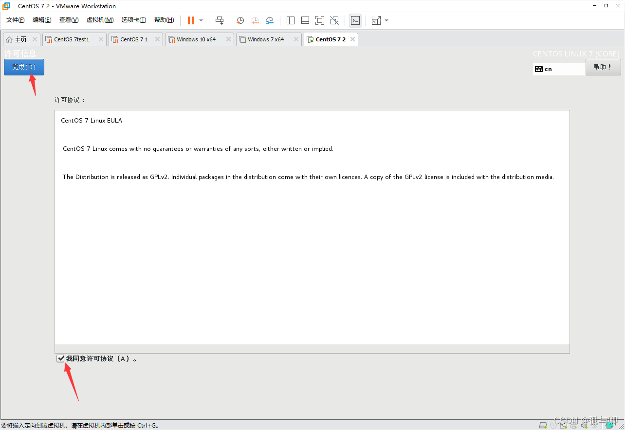Close the CentOS 7 2 tab
Screen dimensions: 625x430
(x=352, y=39)
